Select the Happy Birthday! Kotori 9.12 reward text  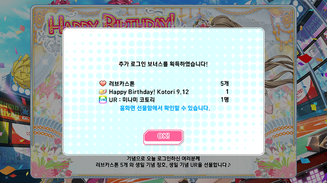[x=149, y=92]
